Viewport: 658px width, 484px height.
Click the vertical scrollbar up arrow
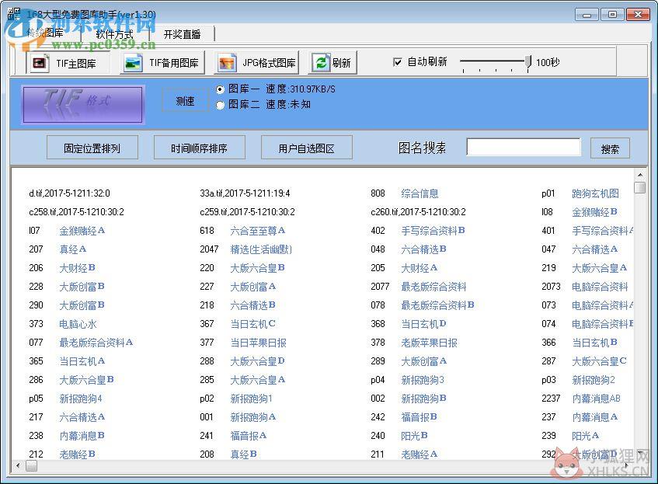(x=640, y=174)
